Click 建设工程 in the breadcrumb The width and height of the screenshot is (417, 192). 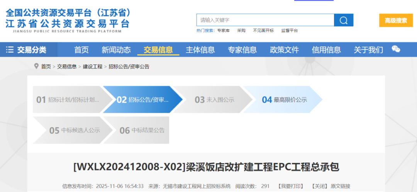pos(93,67)
